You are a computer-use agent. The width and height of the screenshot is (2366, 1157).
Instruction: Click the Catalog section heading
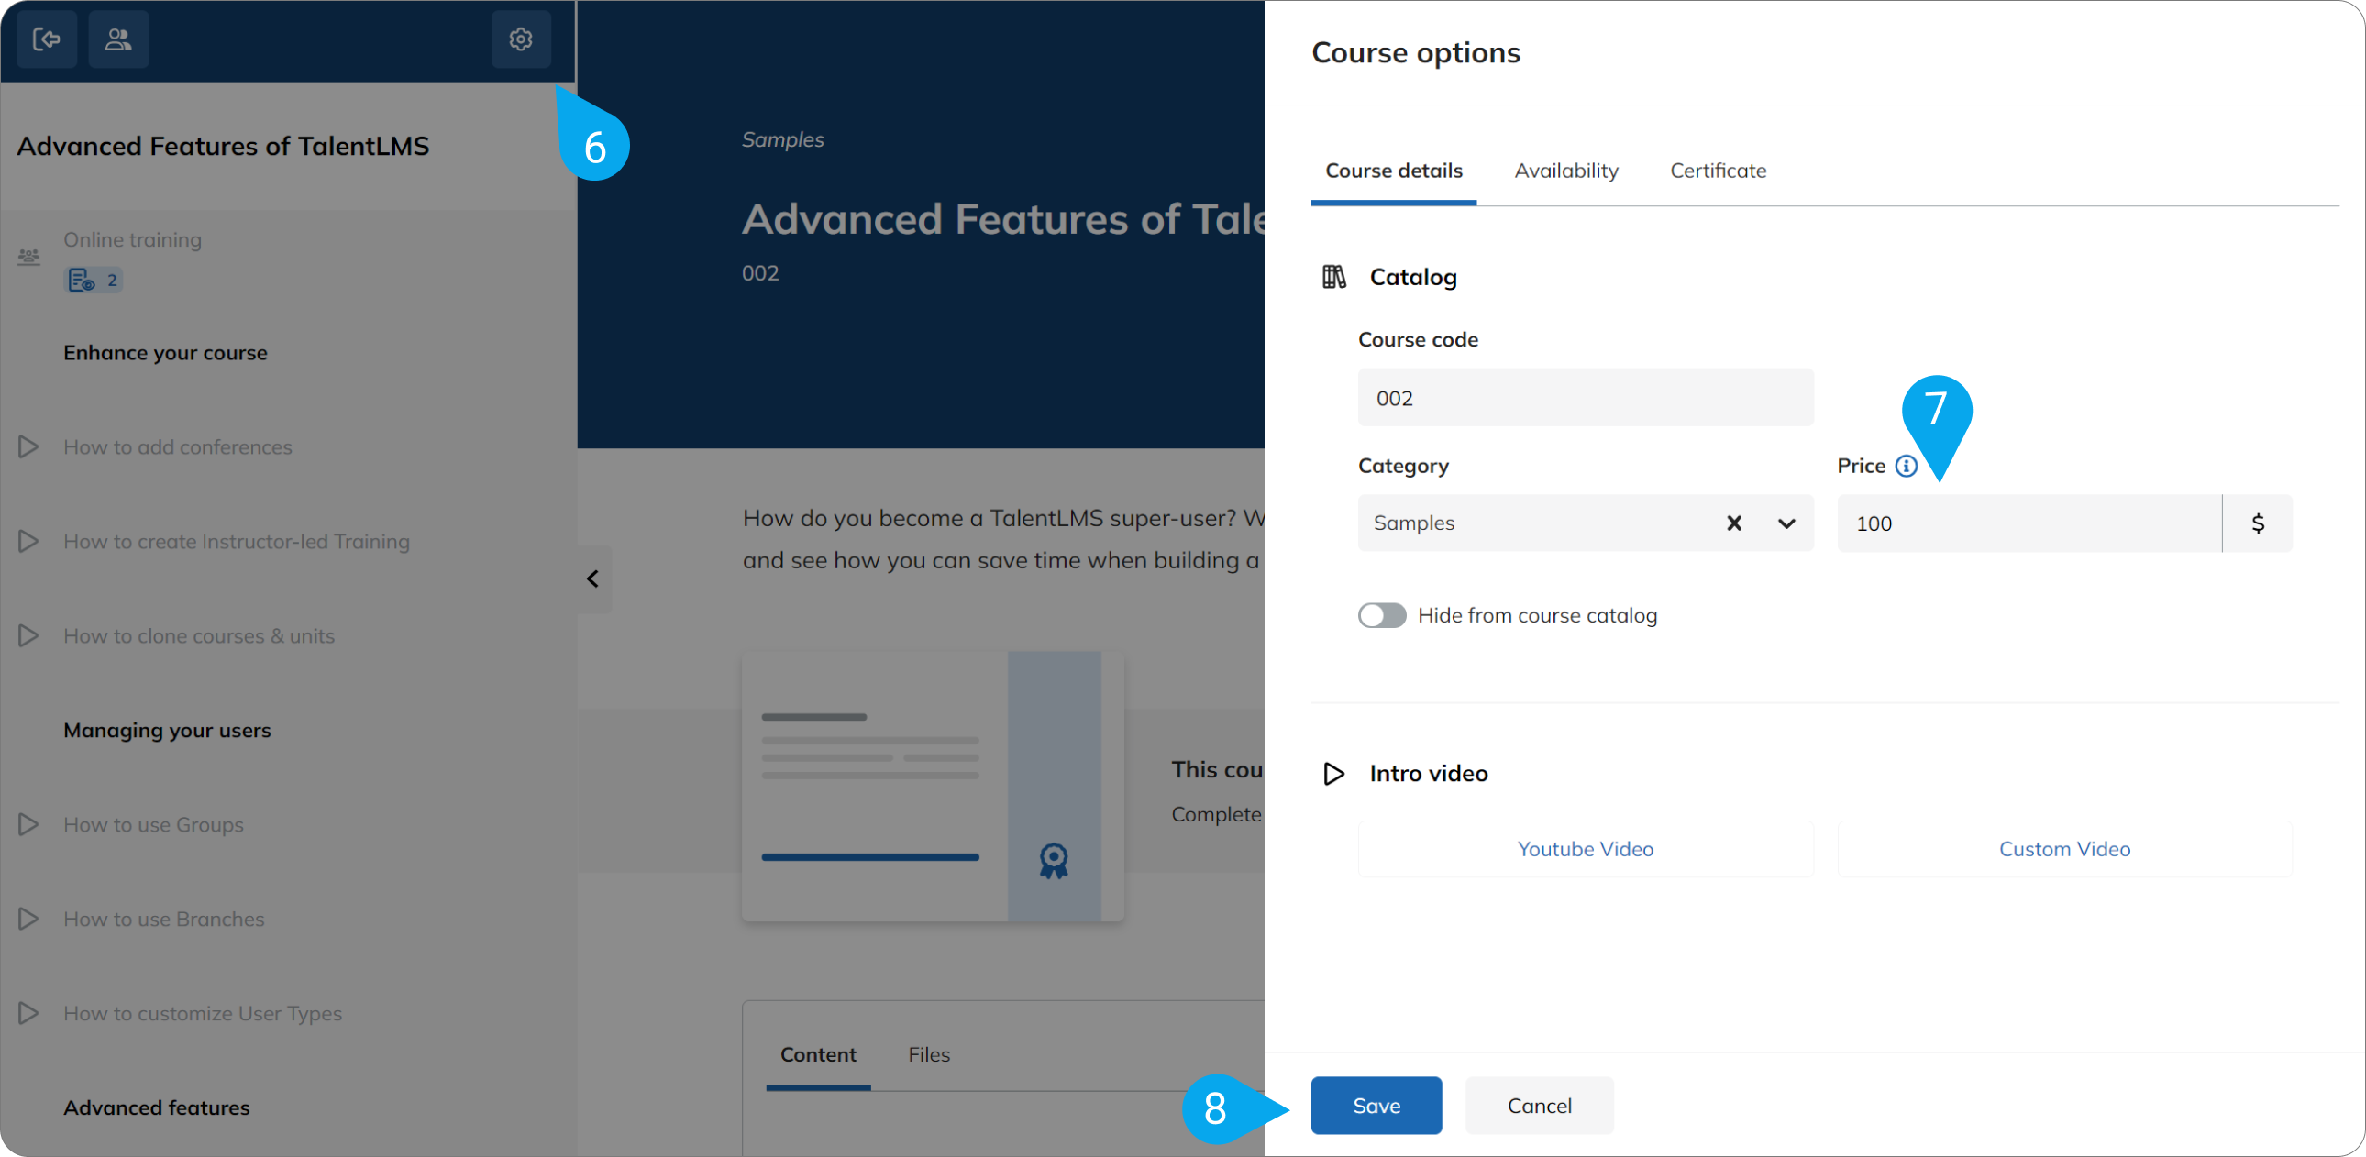1412,276
